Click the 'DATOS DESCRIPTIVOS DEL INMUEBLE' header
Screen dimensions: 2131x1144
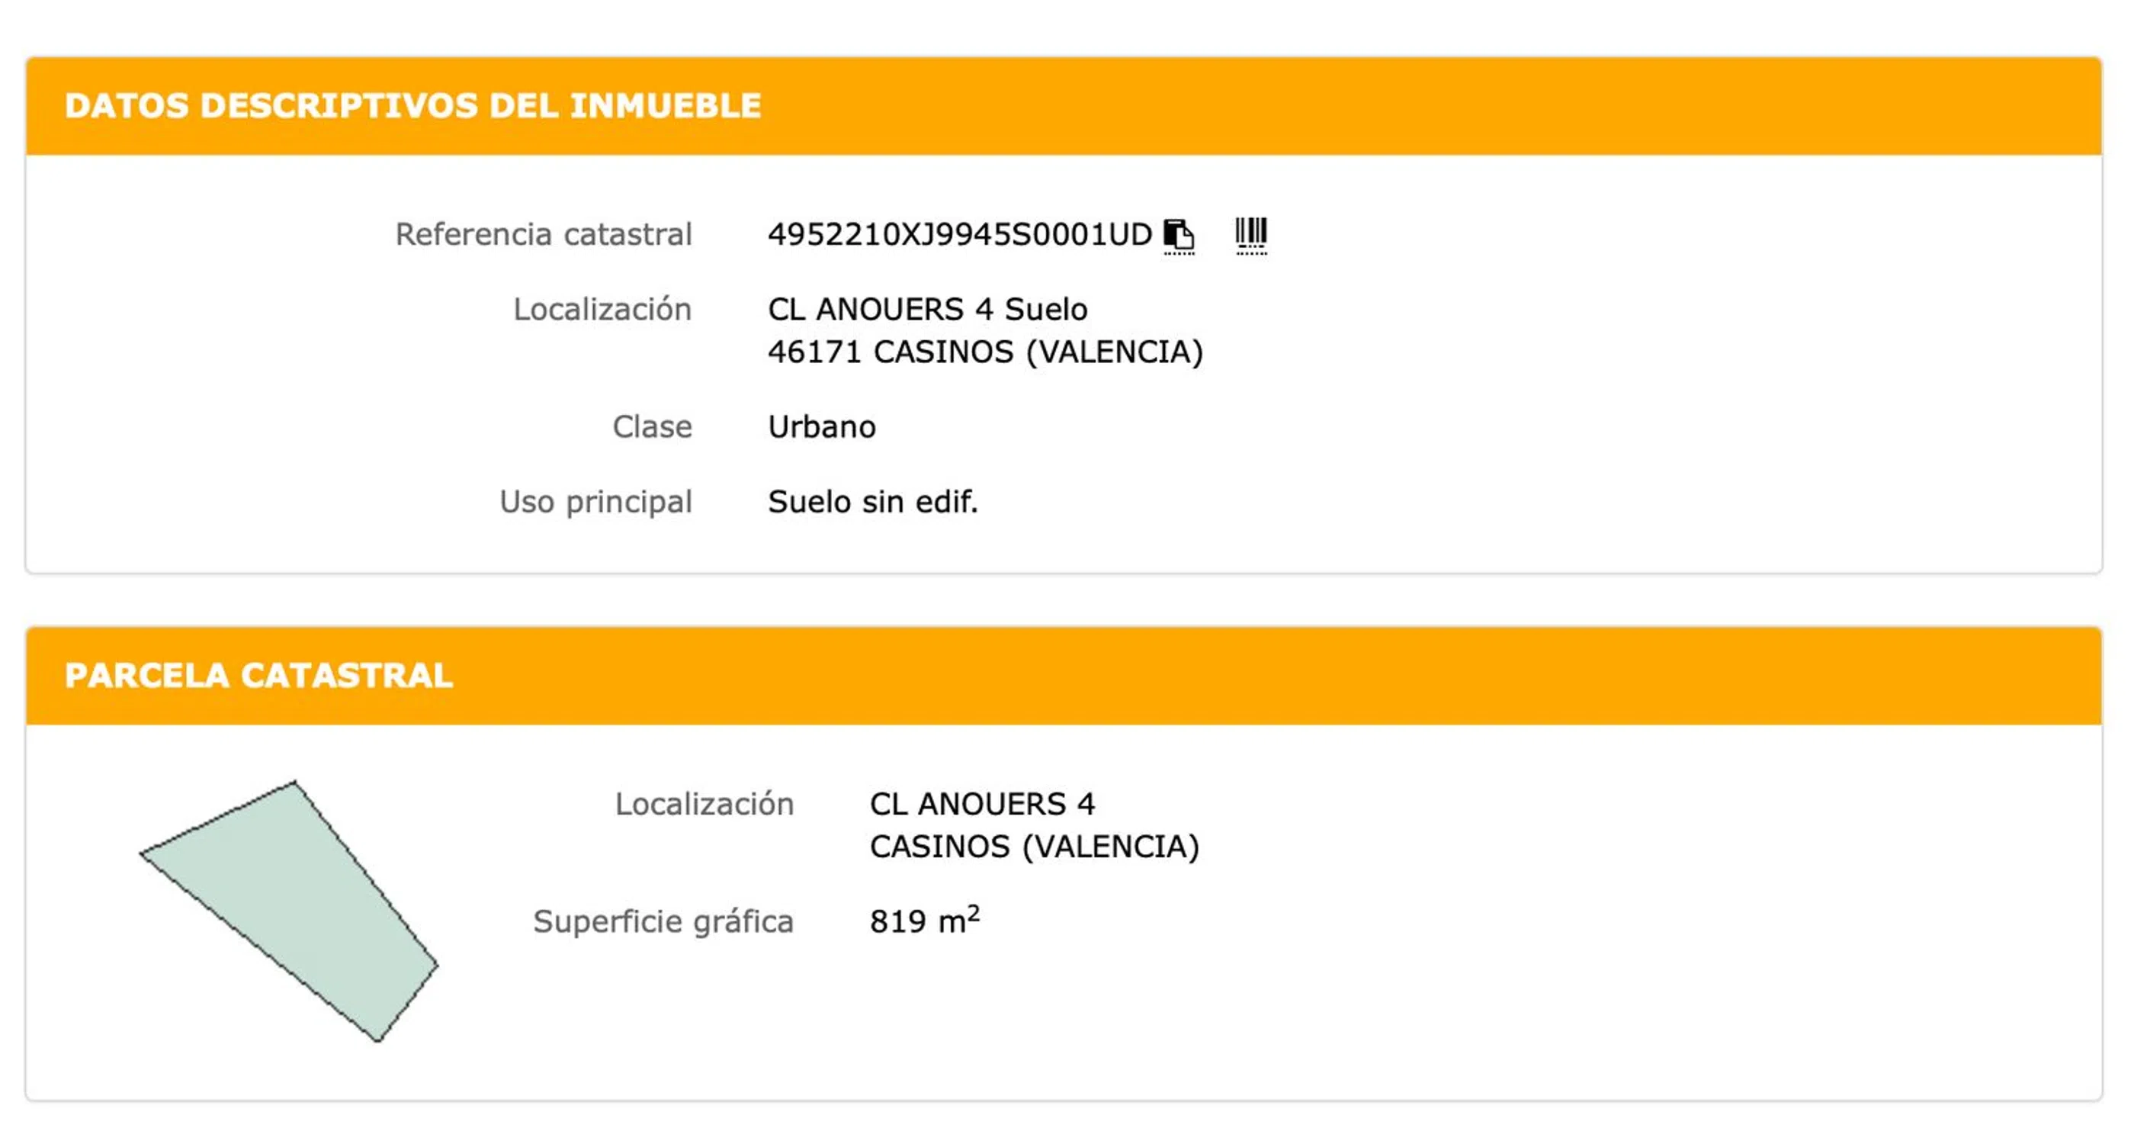pos(412,106)
